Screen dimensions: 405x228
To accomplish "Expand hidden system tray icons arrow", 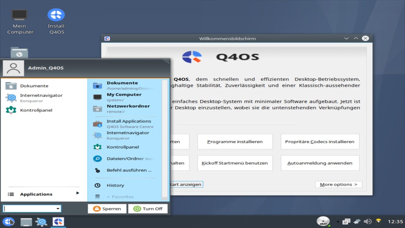I will pos(338,222).
